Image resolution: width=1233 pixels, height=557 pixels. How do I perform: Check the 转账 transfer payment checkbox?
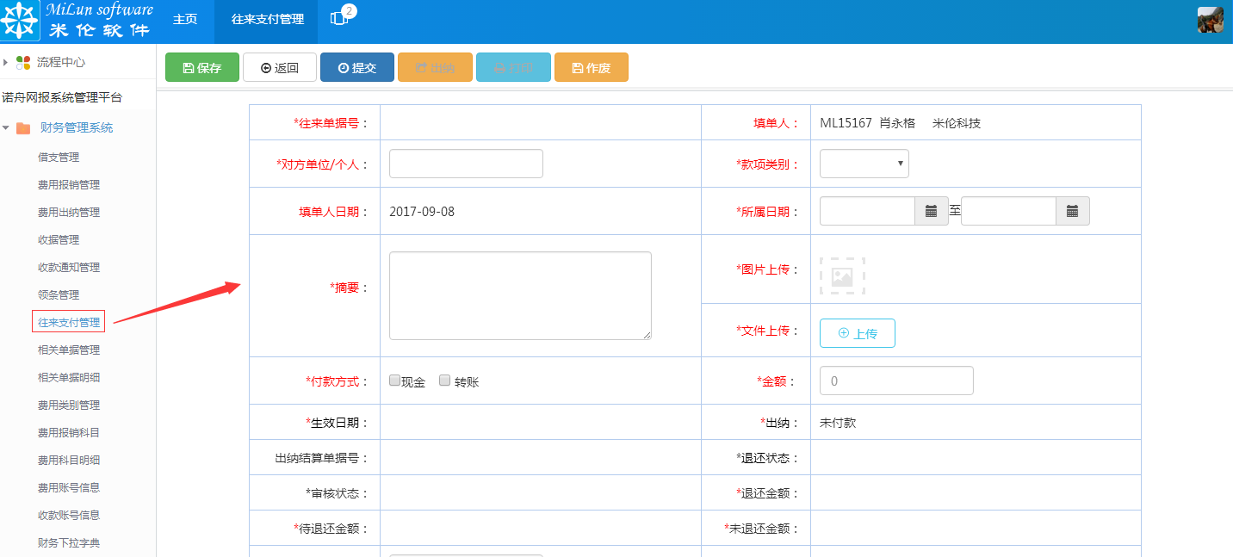point(444,380)
